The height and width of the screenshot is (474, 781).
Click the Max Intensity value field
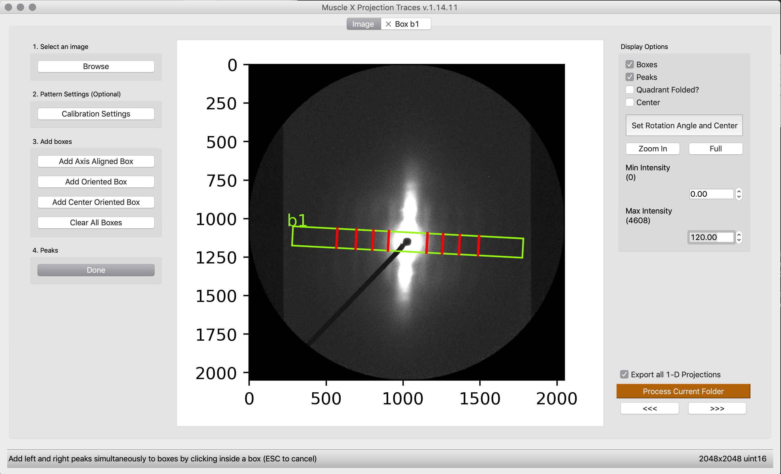click(712, 237)
